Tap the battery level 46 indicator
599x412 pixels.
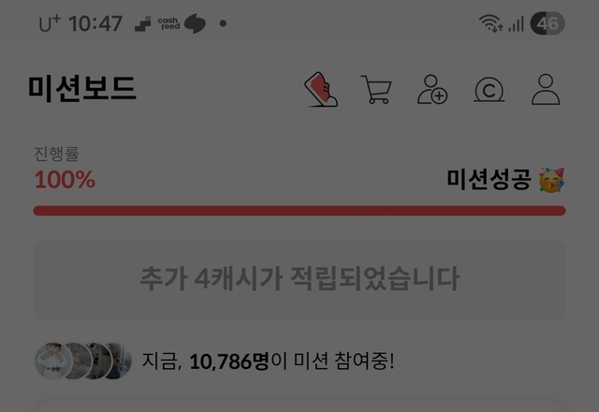(547, 23)
